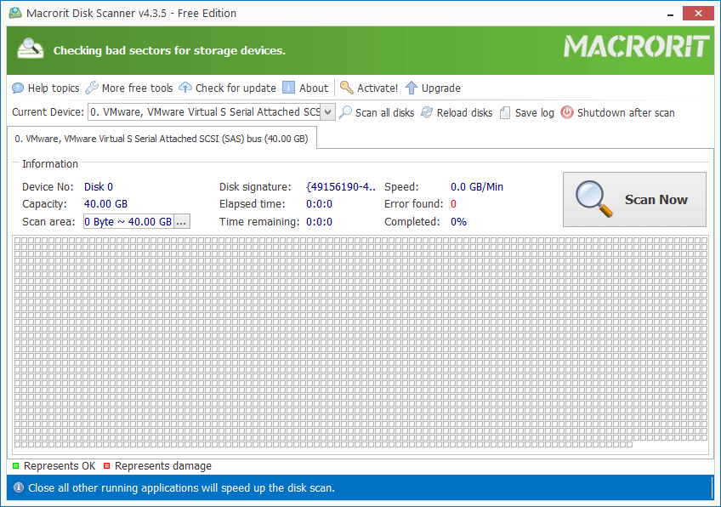Click the red Represents damage legend square
This screenshot has width=721, height=507.
[x=106, y=465]
